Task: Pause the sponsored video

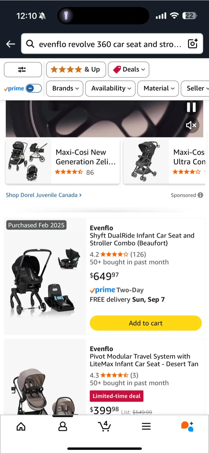Action: [191, 108]
